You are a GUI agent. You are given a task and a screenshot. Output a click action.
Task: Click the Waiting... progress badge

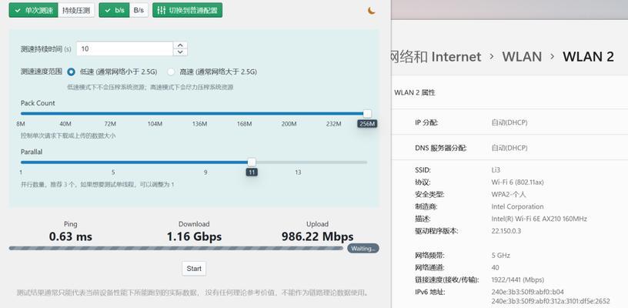[362, 248]
